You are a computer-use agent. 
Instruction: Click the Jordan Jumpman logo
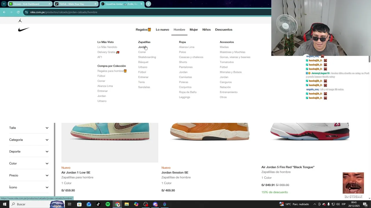20,21
